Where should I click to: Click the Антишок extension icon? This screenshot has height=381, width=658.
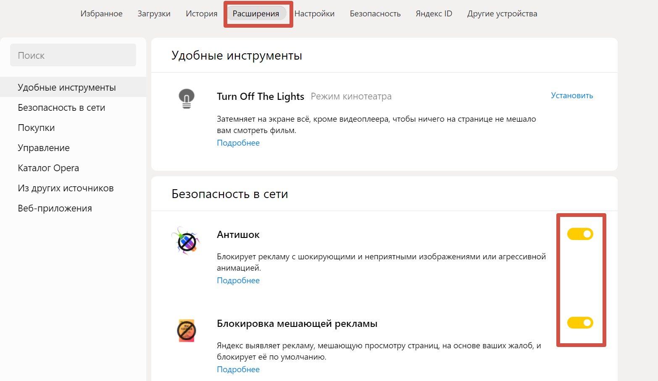click(186, 241)
